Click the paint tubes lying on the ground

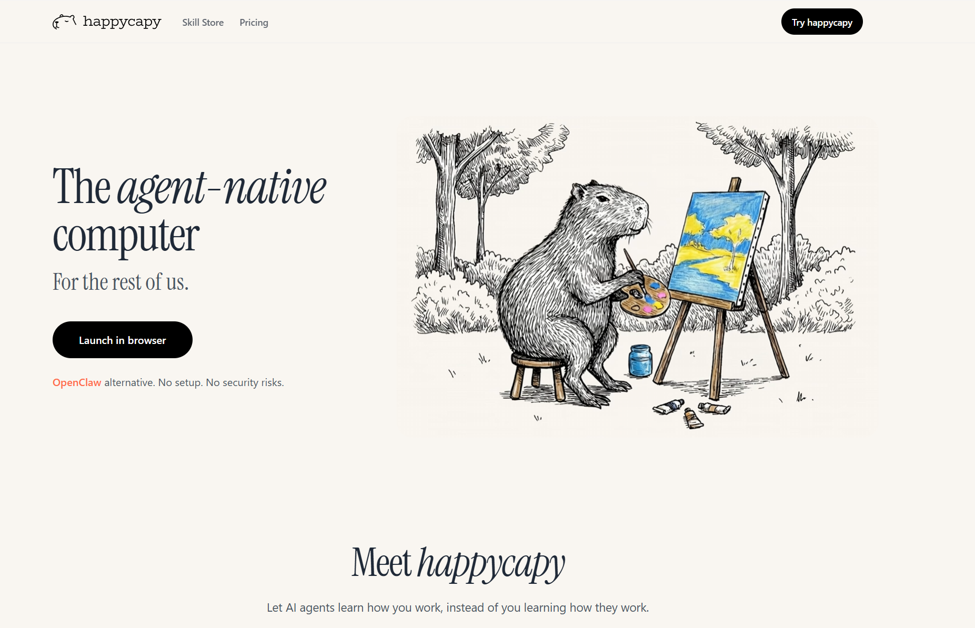point(691,412)
